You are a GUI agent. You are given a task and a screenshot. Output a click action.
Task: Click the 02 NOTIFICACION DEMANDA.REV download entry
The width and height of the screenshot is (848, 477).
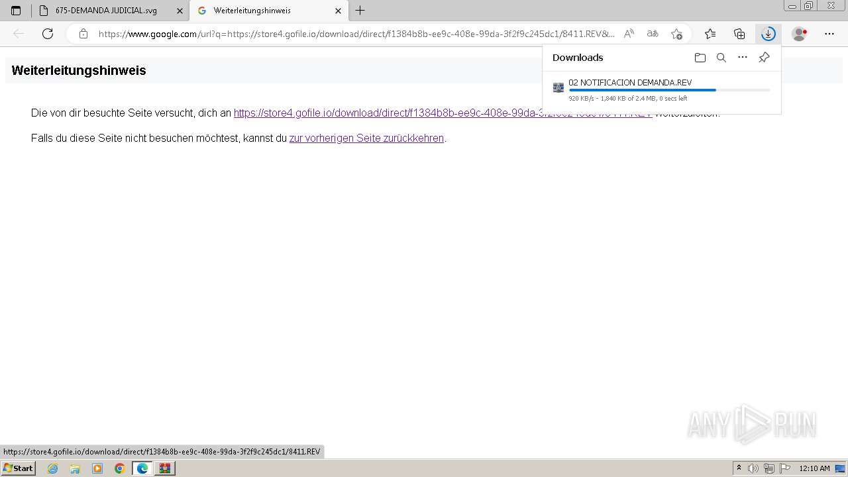661,89
